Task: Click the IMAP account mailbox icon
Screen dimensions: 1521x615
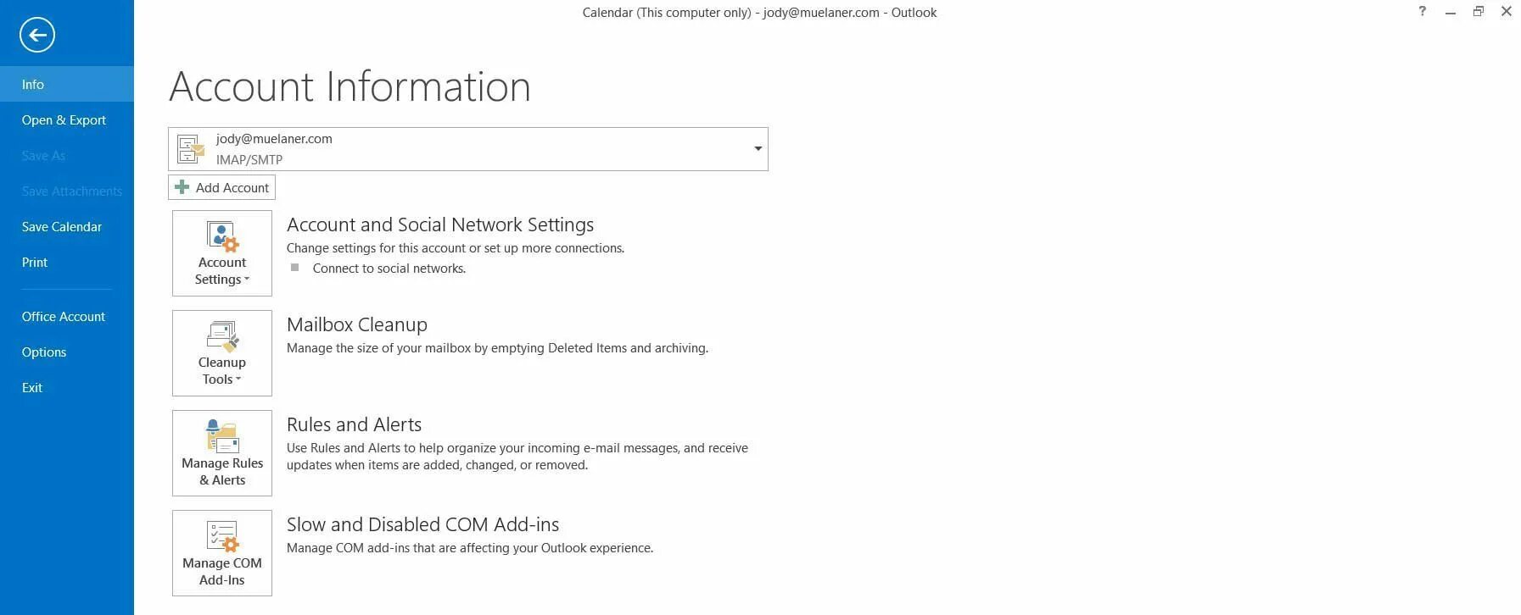Action: click(x=191, y=149)
